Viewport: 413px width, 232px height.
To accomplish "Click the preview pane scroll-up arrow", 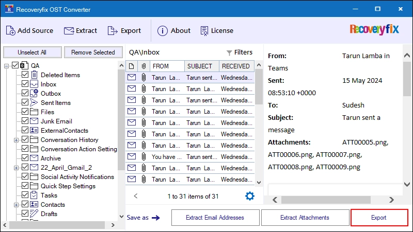I will click(407, 56).
